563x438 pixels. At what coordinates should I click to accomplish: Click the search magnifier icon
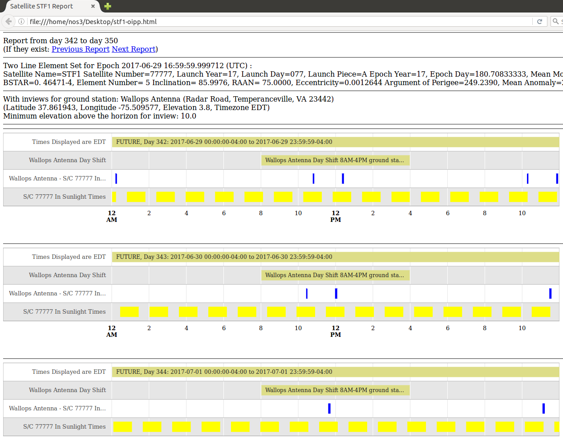[x=555, y=21]
